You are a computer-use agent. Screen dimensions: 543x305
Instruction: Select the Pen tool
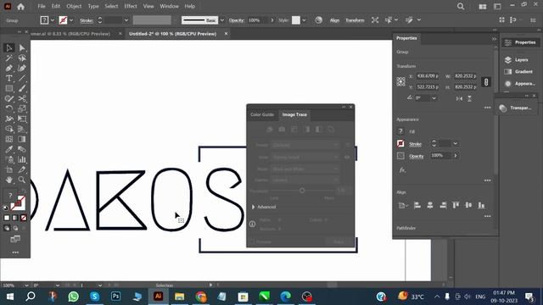pos(9,68)
